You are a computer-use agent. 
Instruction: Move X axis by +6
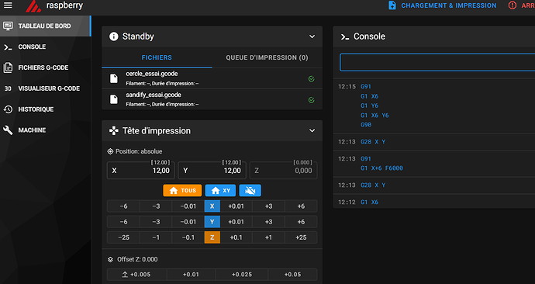(301, 206)
